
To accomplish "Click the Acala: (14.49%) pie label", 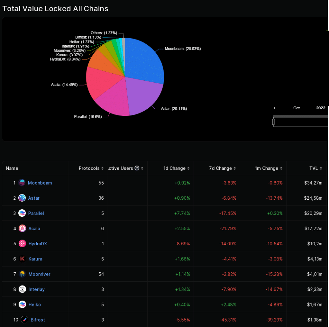I will click(x=64, y=85).
